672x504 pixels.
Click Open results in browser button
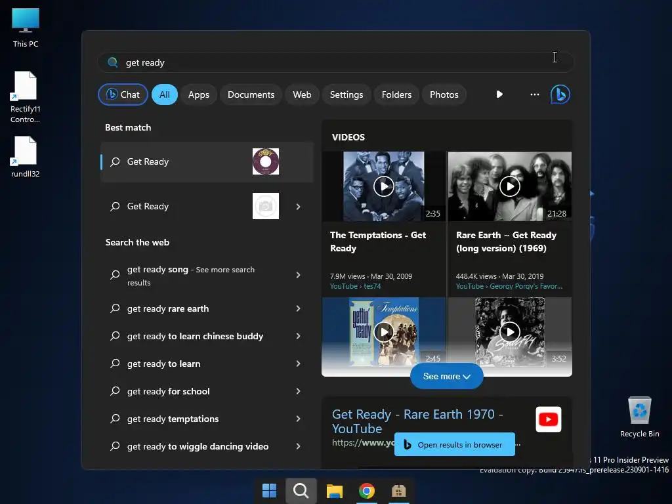[x=454, y=444]
